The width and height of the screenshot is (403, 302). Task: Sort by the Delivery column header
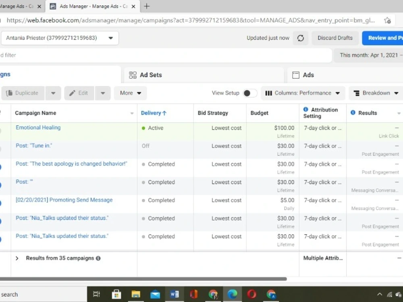(154, 113)
